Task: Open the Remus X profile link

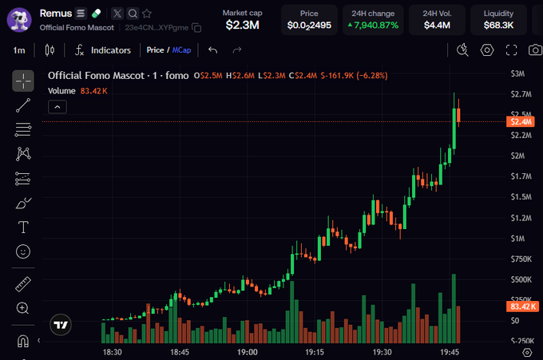Action: 117,14
